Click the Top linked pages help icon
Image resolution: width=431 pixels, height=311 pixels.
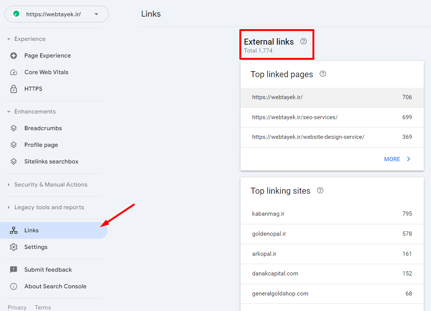[323, 74]
